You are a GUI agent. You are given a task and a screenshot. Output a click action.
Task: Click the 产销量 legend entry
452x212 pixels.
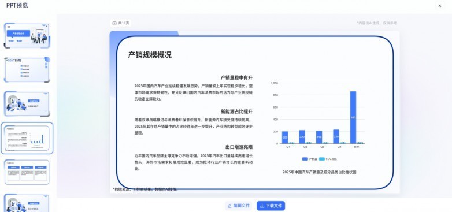(x=310, y=159)
